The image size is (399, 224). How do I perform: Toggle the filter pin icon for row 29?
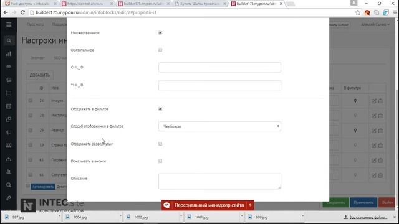coord(355,131)
